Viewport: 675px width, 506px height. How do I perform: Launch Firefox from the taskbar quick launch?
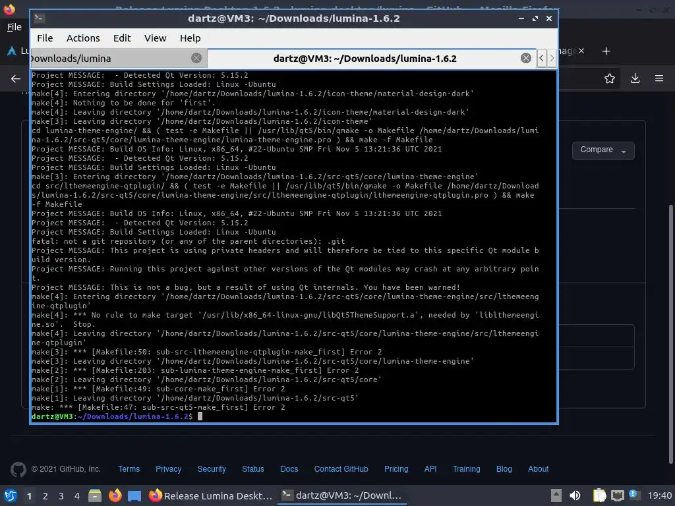(x=115, y=495)
